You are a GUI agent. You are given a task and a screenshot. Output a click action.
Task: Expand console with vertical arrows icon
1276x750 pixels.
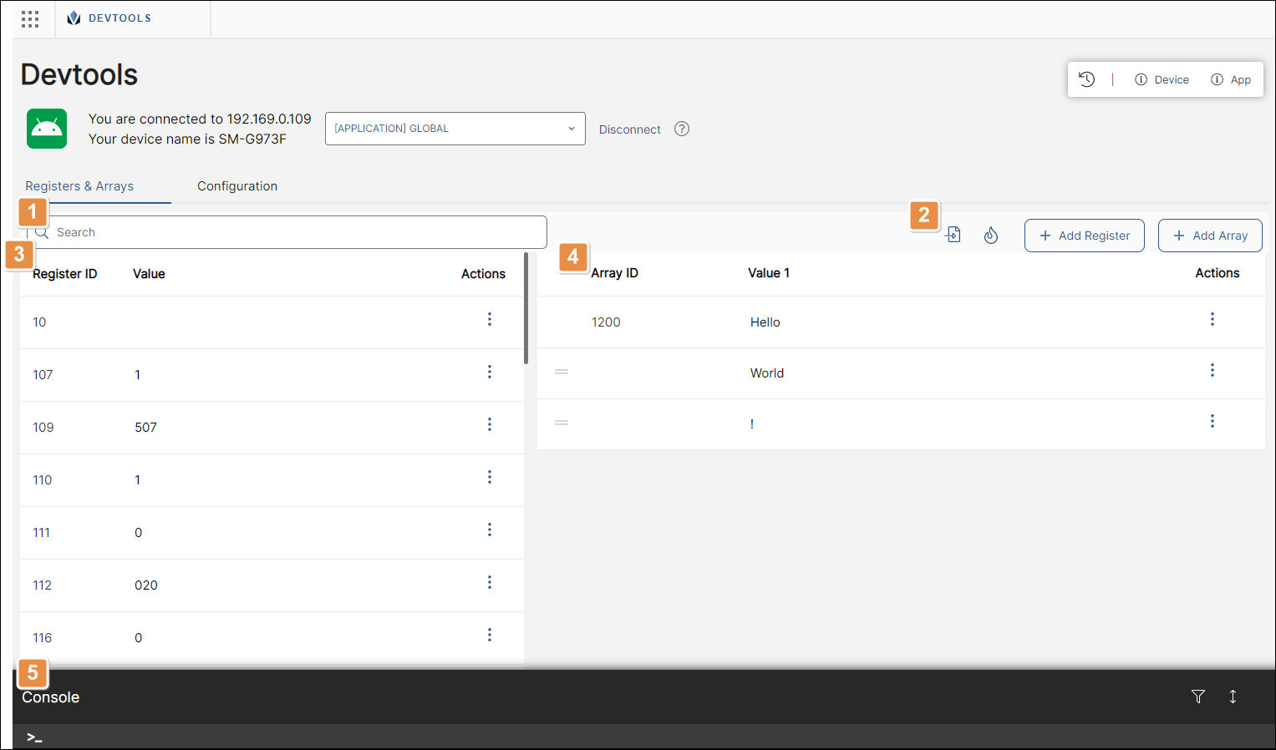click(x=1233, y=697)
